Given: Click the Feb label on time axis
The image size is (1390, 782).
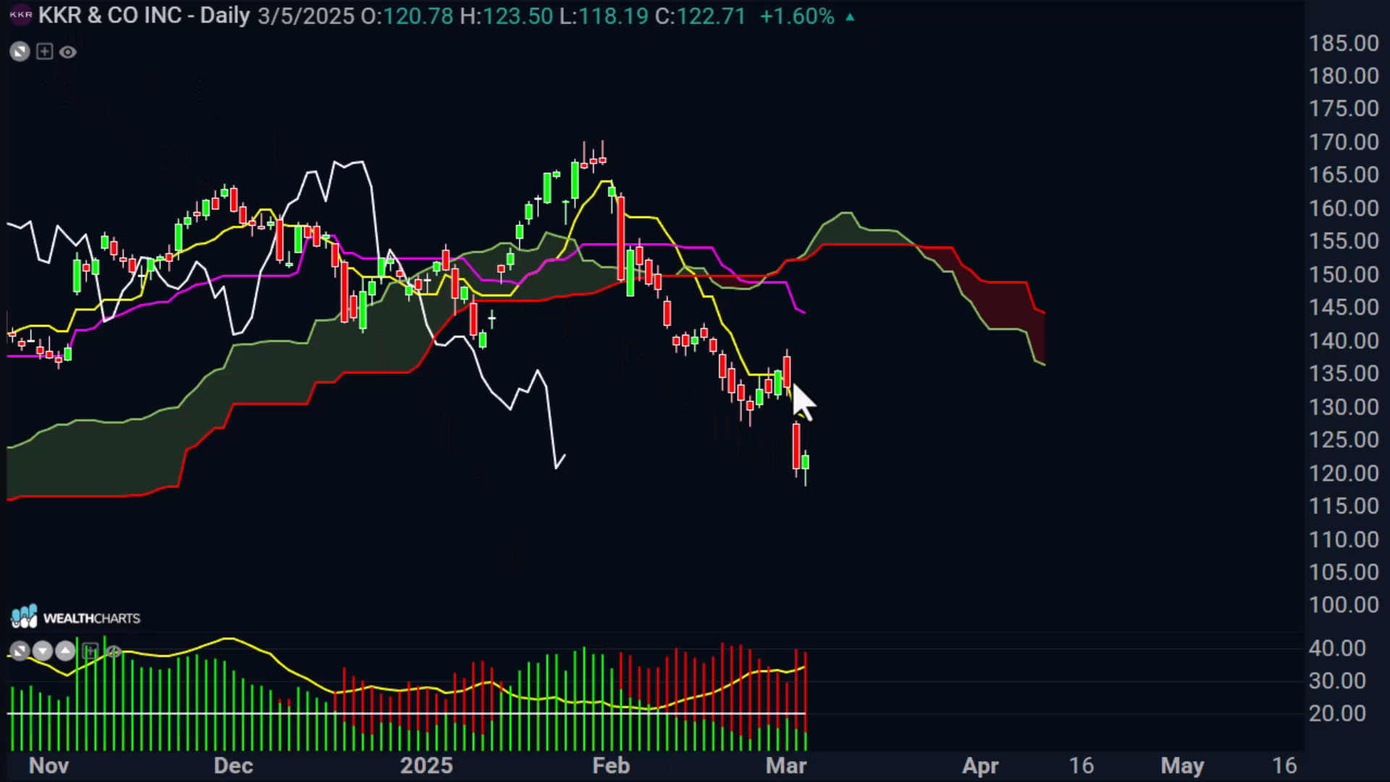Looking at the screenshot, I should (x=610, y=766).
